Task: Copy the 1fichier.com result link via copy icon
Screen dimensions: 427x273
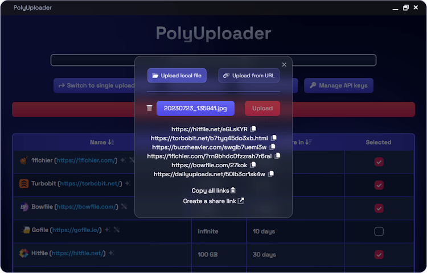Action: coord(277,156)
